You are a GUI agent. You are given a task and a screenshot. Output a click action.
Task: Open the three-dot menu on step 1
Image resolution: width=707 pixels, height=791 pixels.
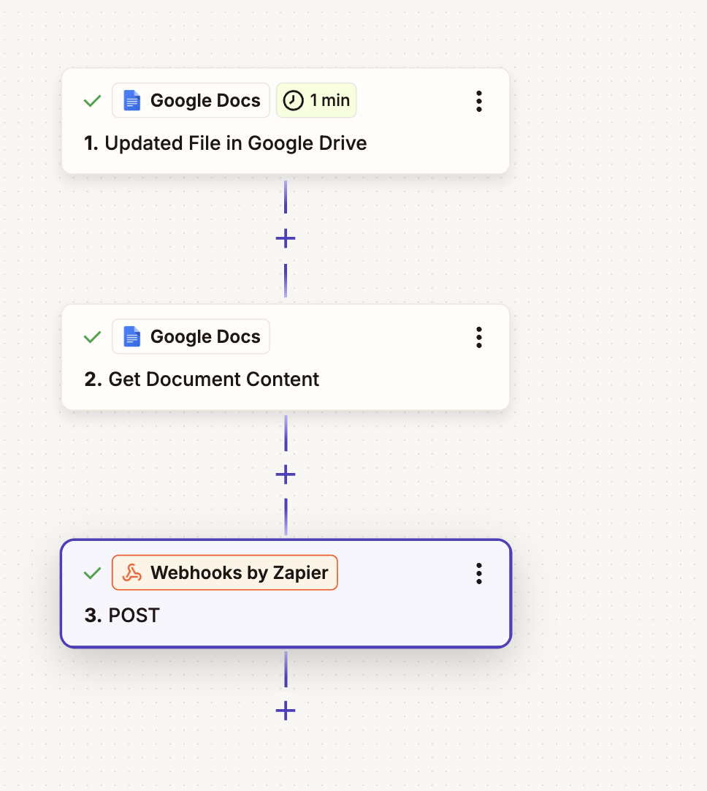(x=478, y=101)
